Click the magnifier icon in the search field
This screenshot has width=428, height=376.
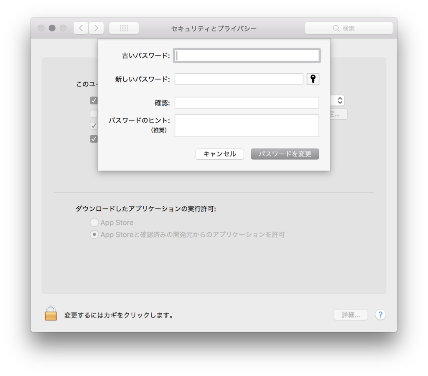click(x=336, y=28)
